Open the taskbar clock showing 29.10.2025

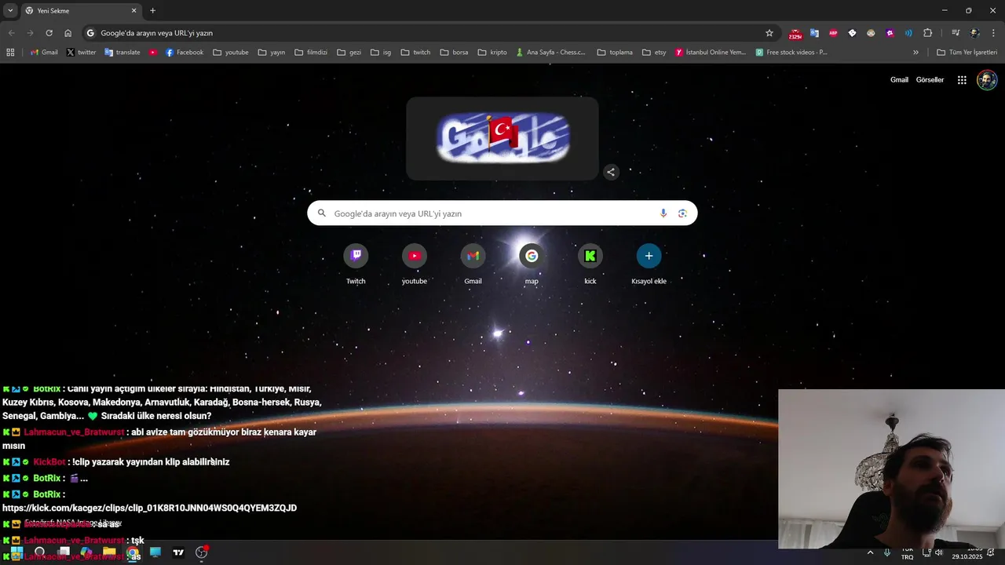(x=967, y=552)
